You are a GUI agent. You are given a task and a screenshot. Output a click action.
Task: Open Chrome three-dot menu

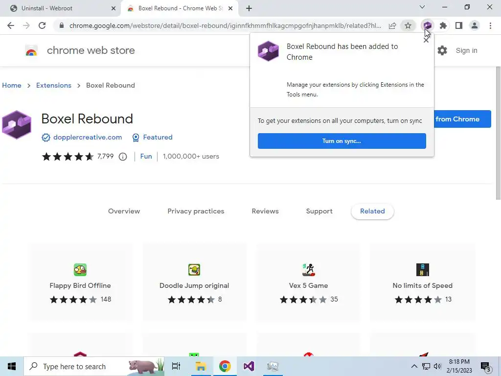490,25
